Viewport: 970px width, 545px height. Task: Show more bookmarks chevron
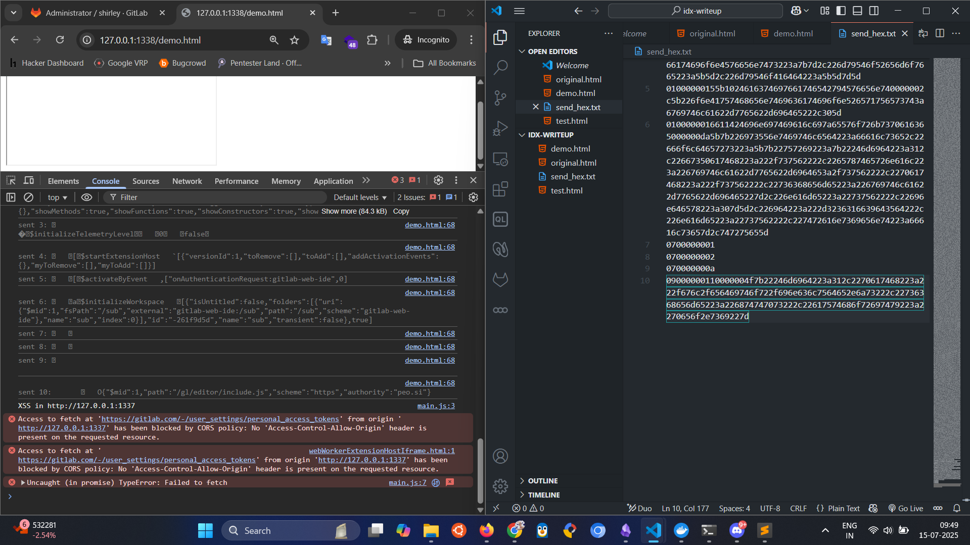(387, 63)
